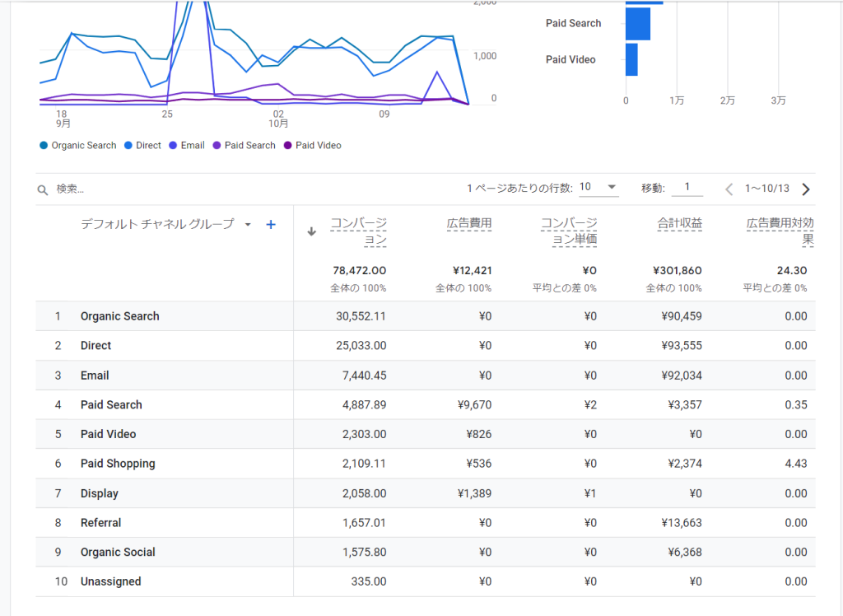This screenshot has width=843, height=616.
Task: Click the total ad cost ¥12,421
Action: (x=472, y=271)
